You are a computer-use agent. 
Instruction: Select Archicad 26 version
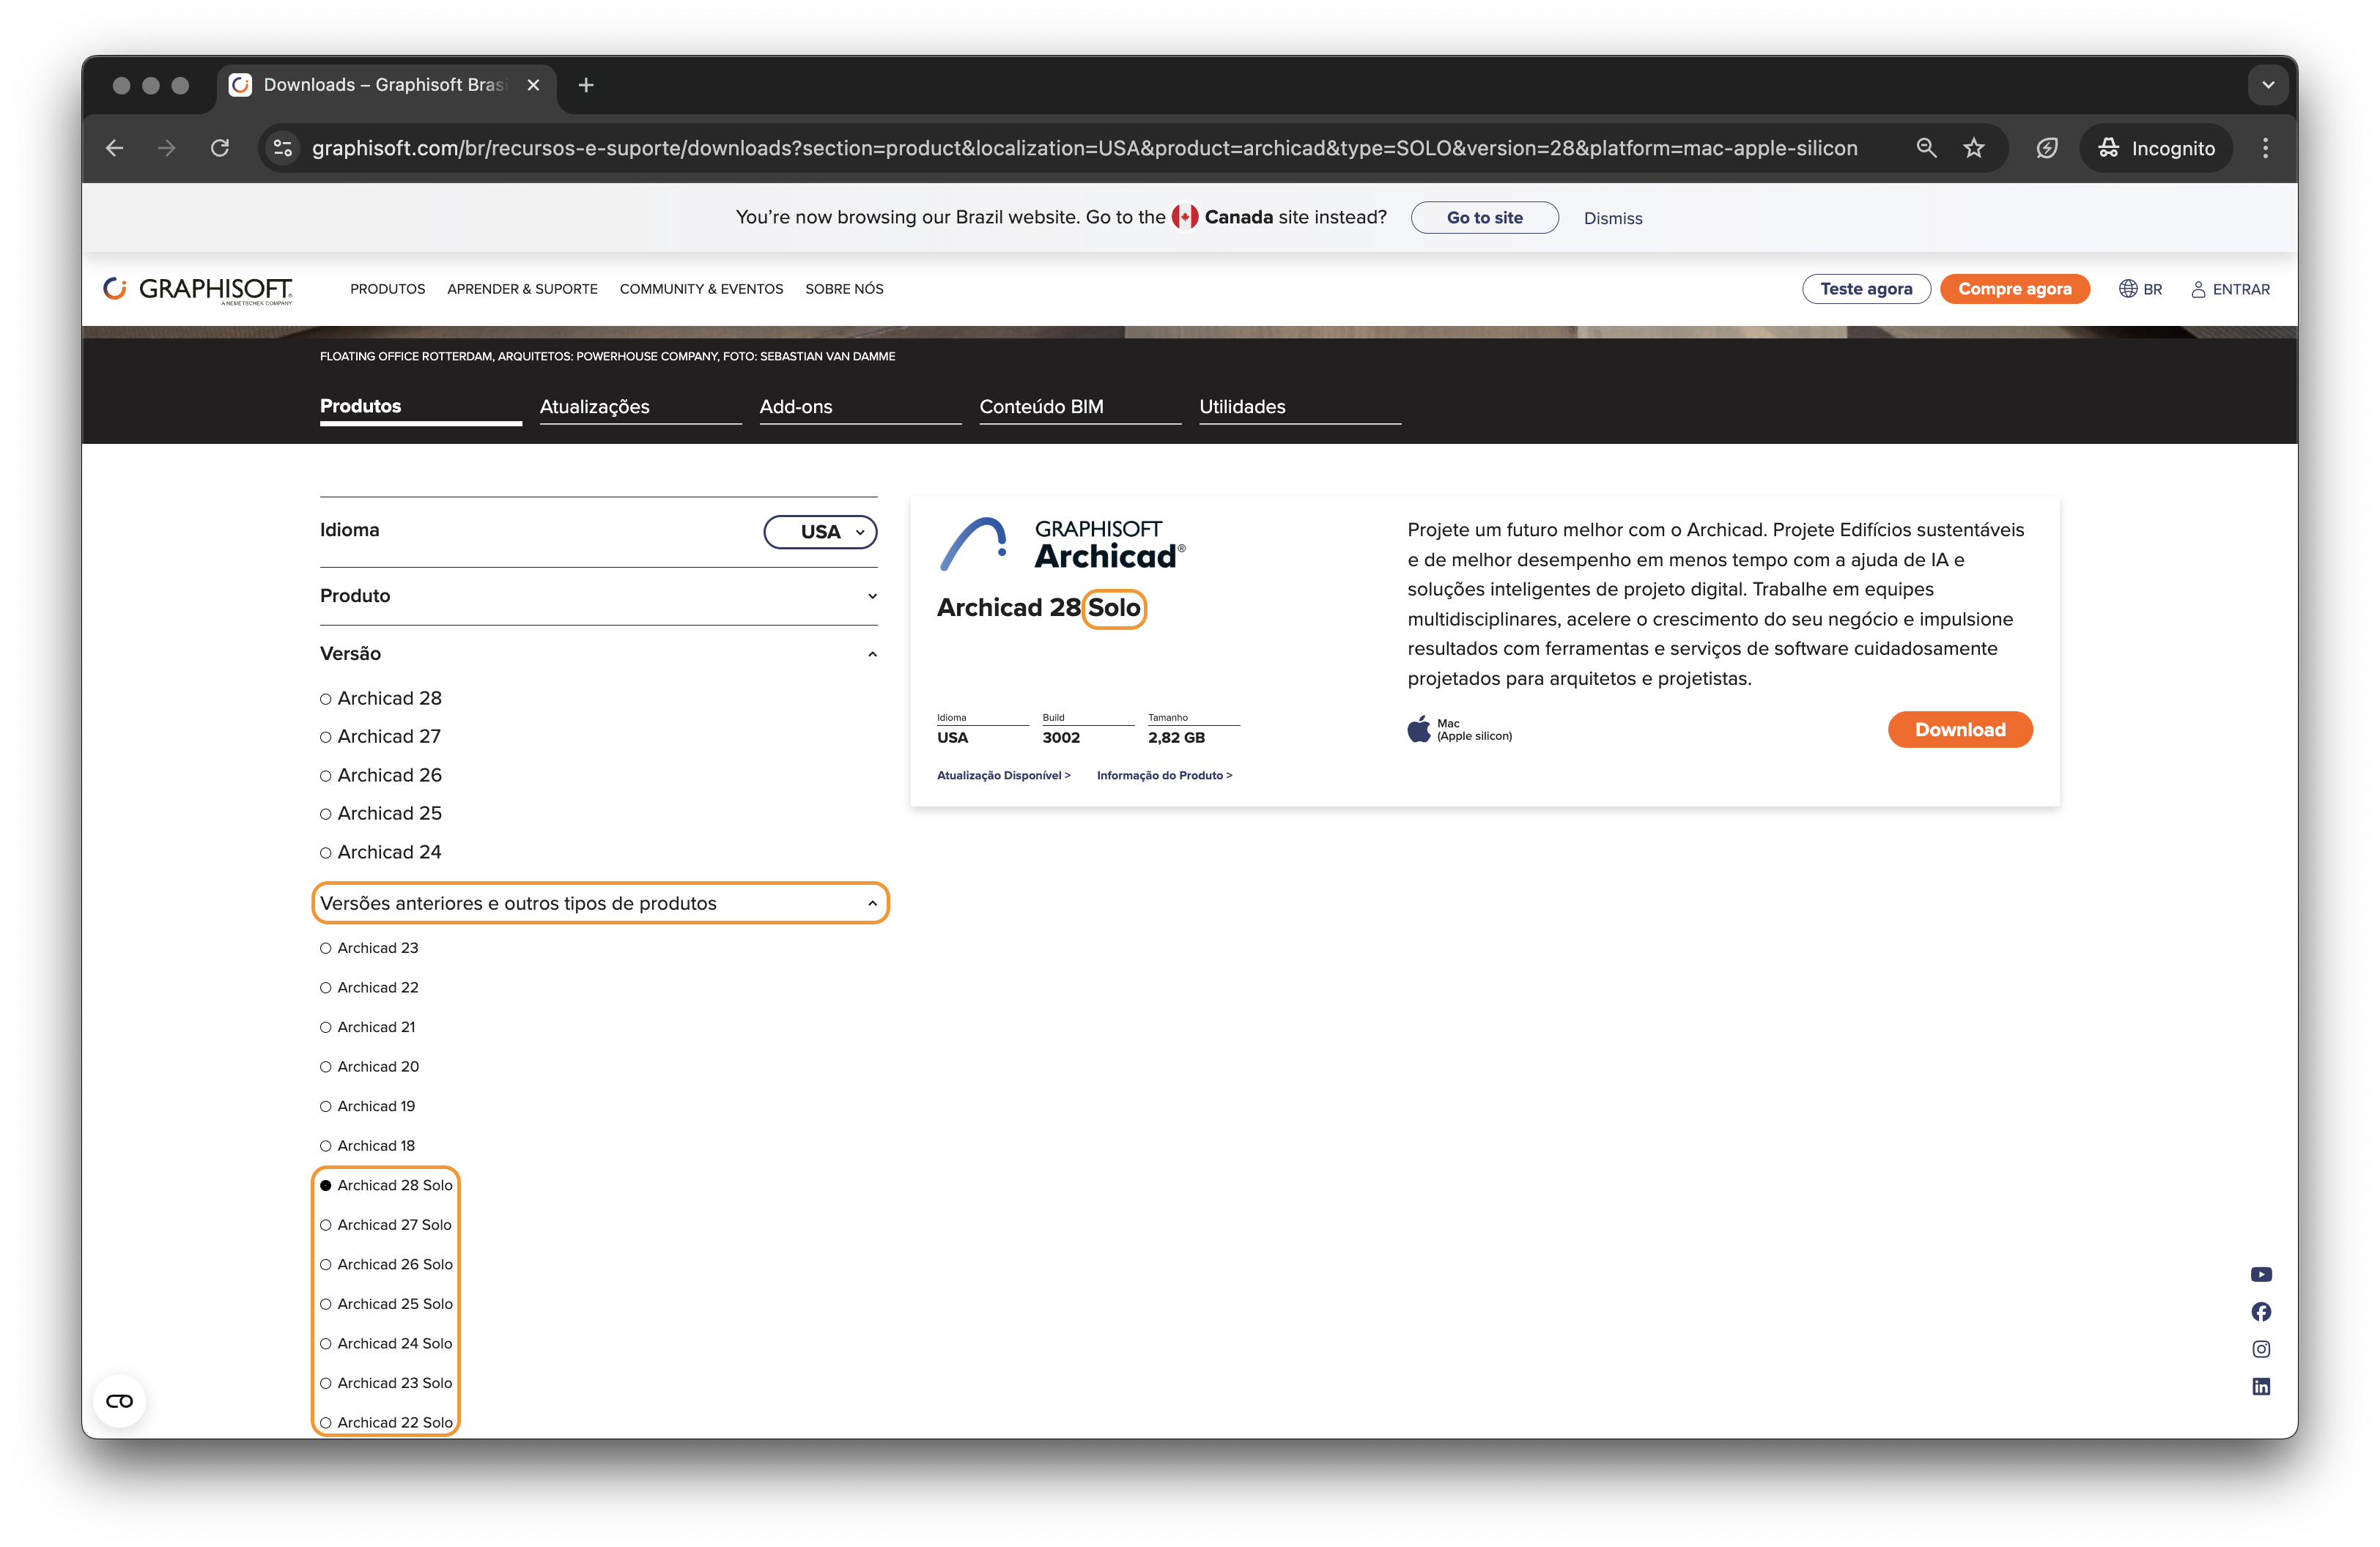pos(381,774)
